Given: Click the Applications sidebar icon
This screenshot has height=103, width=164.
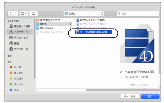Looking at the screenshot, I should (x=11, y=32).
